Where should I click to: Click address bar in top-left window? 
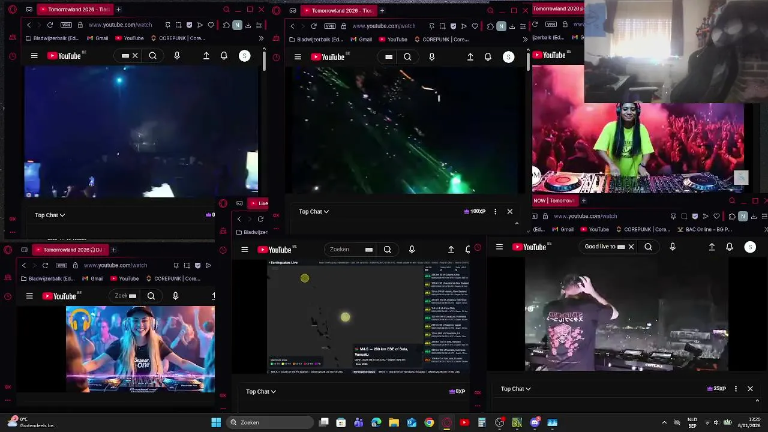pos(120,25)
